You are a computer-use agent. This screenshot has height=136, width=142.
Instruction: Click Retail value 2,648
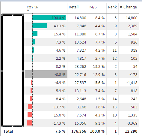(81, 99)
